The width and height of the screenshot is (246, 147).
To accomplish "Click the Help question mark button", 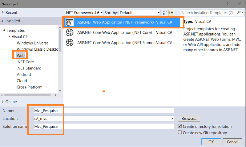I will [x=228, y=4].
